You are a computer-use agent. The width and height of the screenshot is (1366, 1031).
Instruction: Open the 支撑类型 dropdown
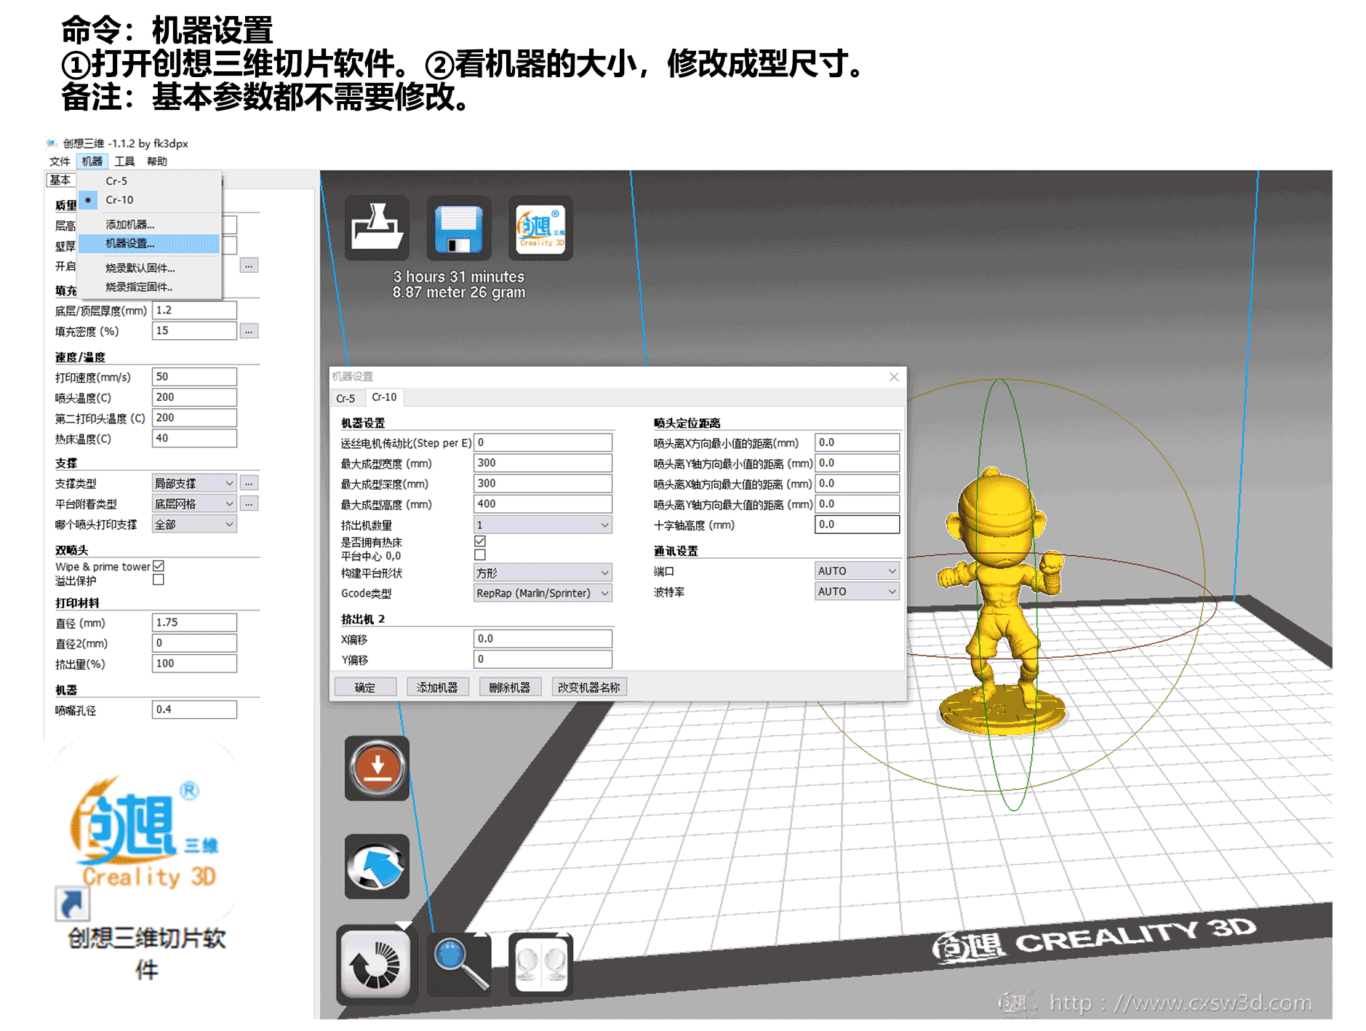point(194,483)
